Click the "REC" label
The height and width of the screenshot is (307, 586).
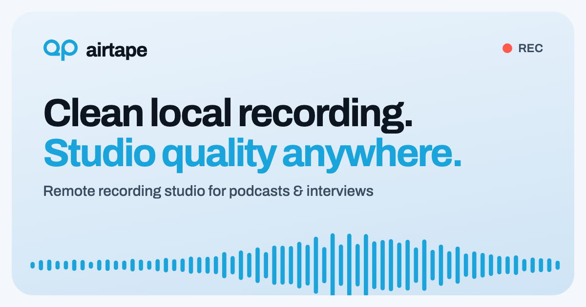[530, 48]
